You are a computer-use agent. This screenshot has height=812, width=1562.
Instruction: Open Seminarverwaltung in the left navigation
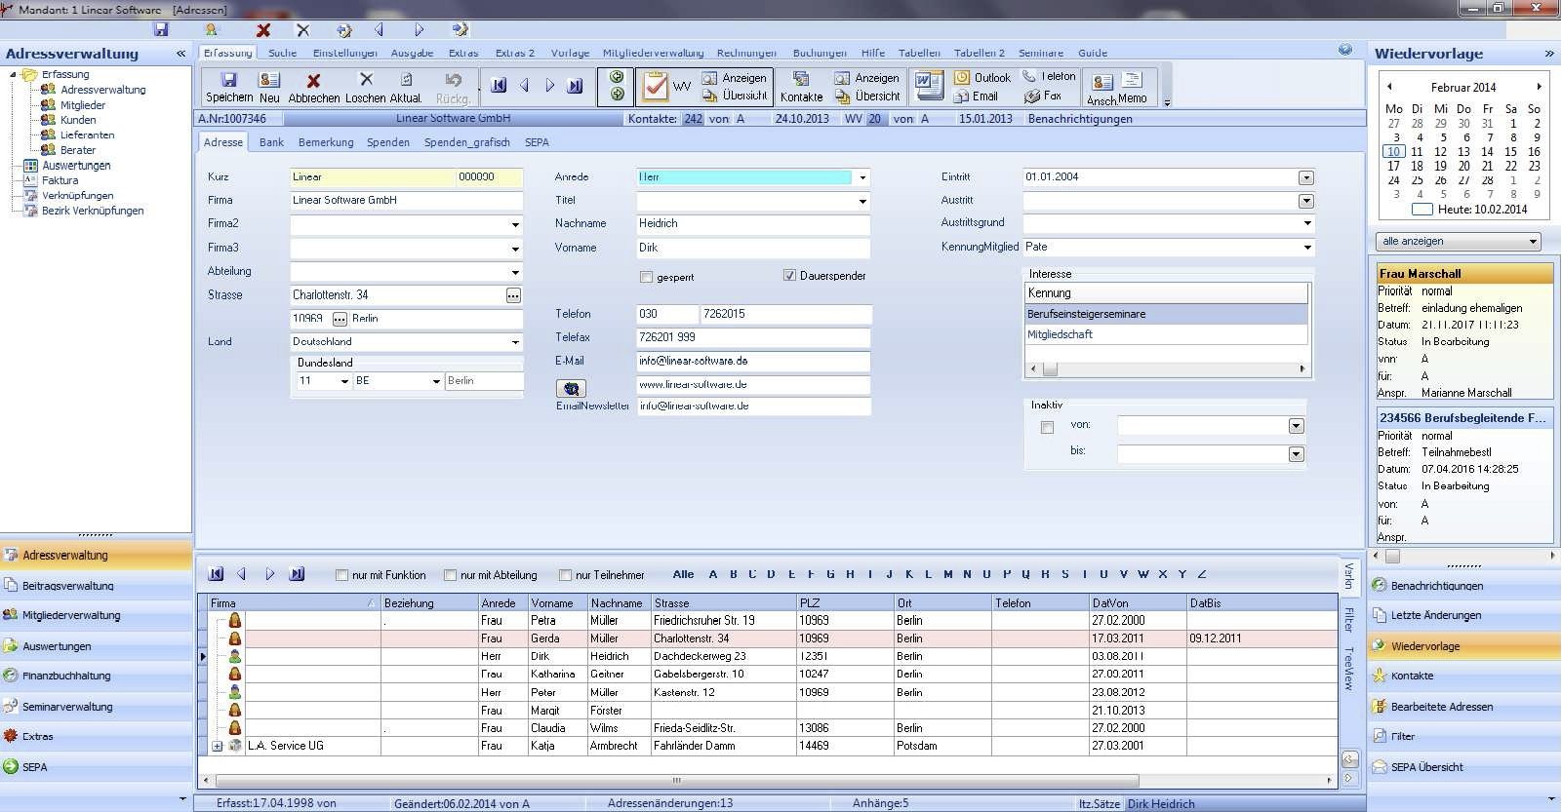(x=96, y=707)
